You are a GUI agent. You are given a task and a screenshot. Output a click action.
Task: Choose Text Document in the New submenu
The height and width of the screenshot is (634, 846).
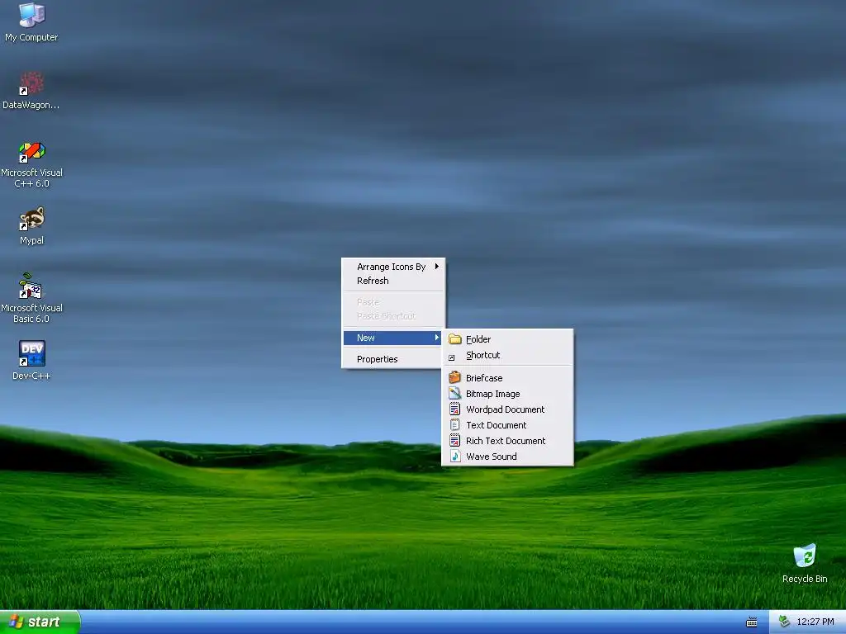pos(507,425)
